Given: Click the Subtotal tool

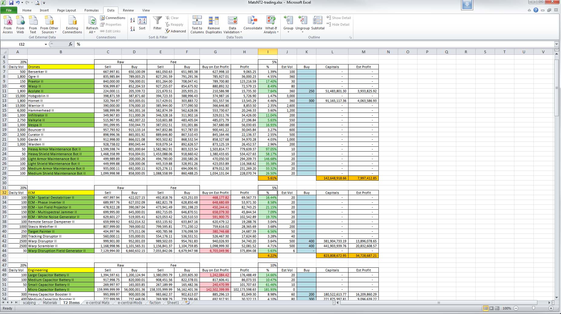Looking at the screenshot, I should click(x=318, y=24).
